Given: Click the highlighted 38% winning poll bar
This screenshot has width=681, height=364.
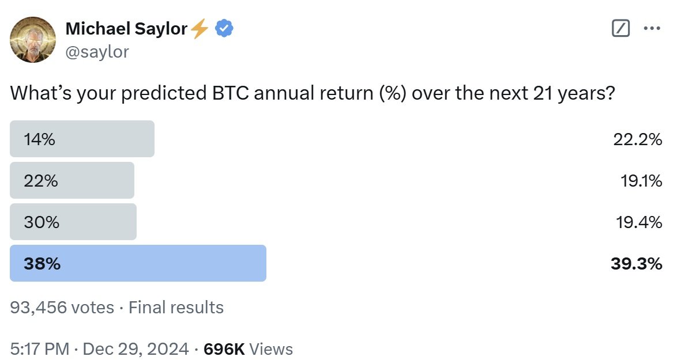Looking at the screenshot, I should [138, 263].
